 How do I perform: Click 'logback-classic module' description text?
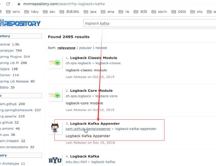(86, 70)
